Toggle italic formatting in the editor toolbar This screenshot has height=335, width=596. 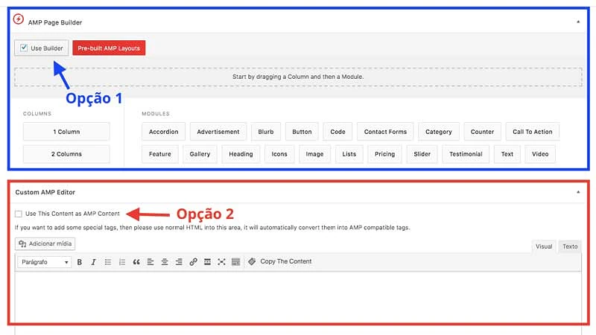(x=94, y=262)
